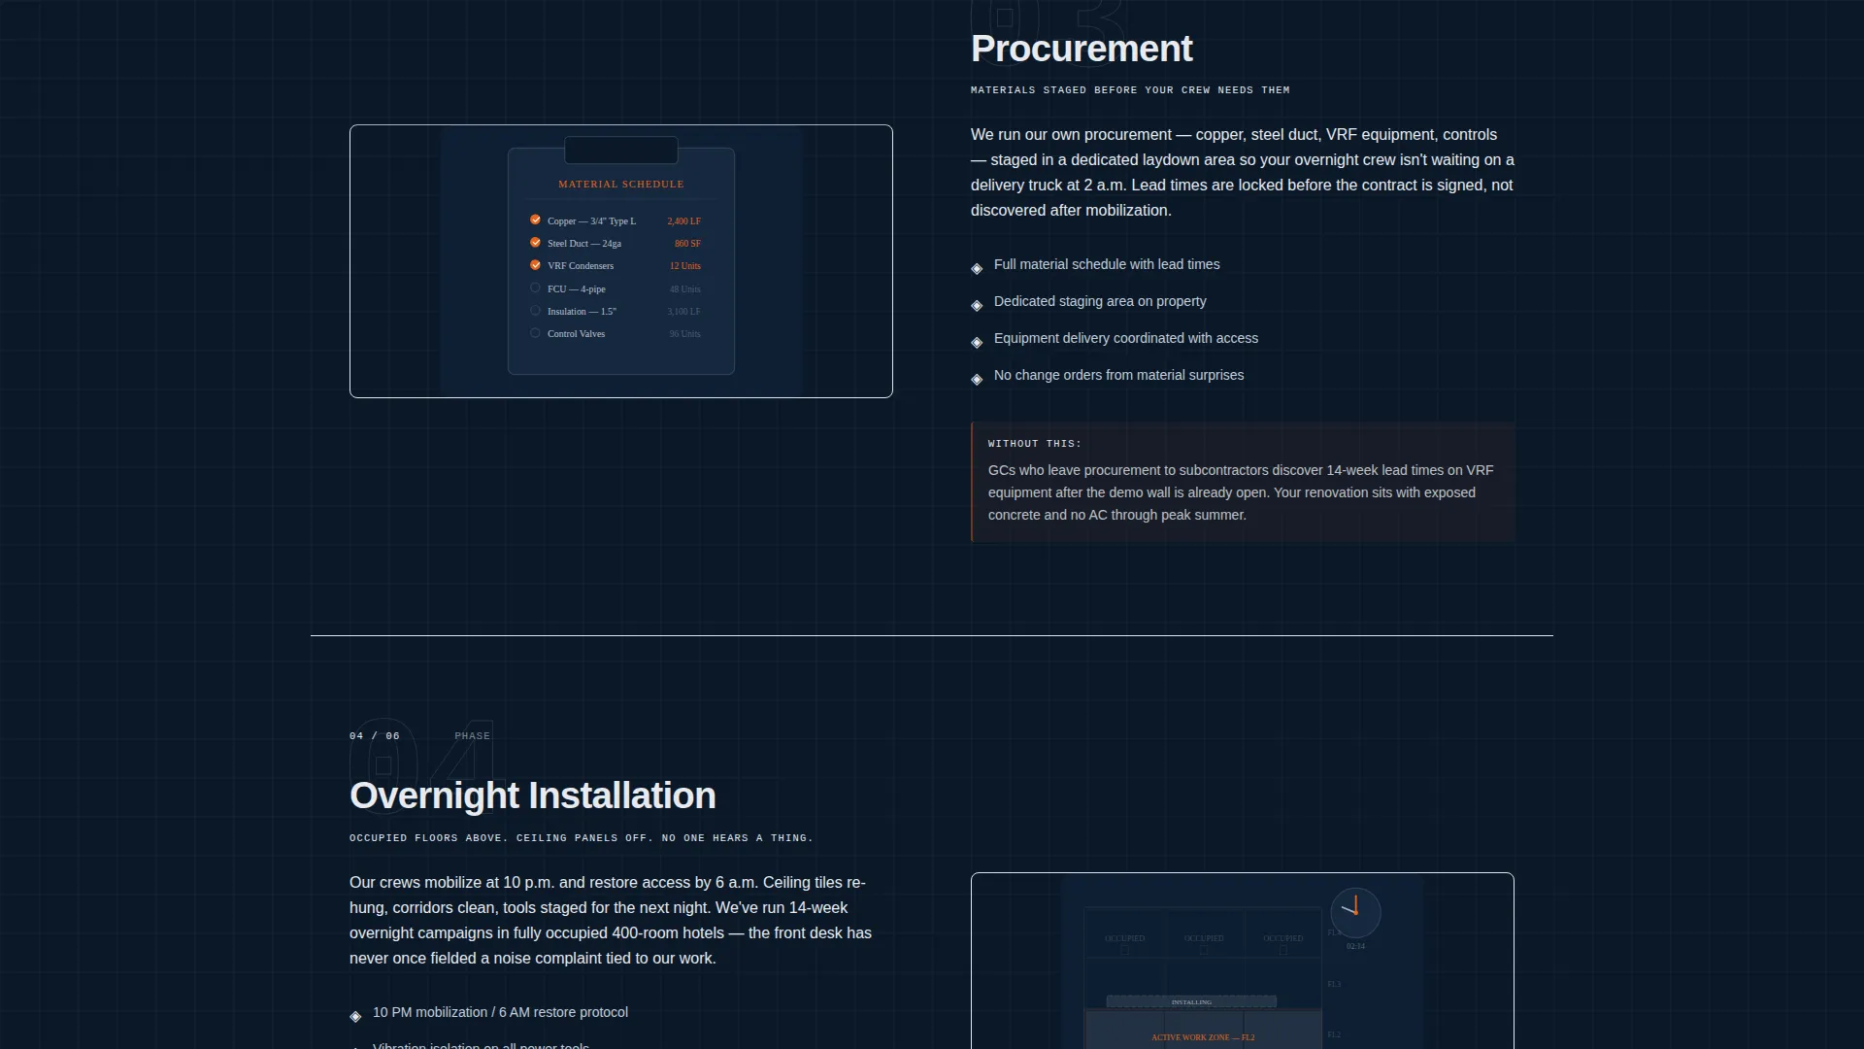This screenshot has height=1049, width=1864.
Task: Click the 860 SF quantity value
Action: point(687,244)
